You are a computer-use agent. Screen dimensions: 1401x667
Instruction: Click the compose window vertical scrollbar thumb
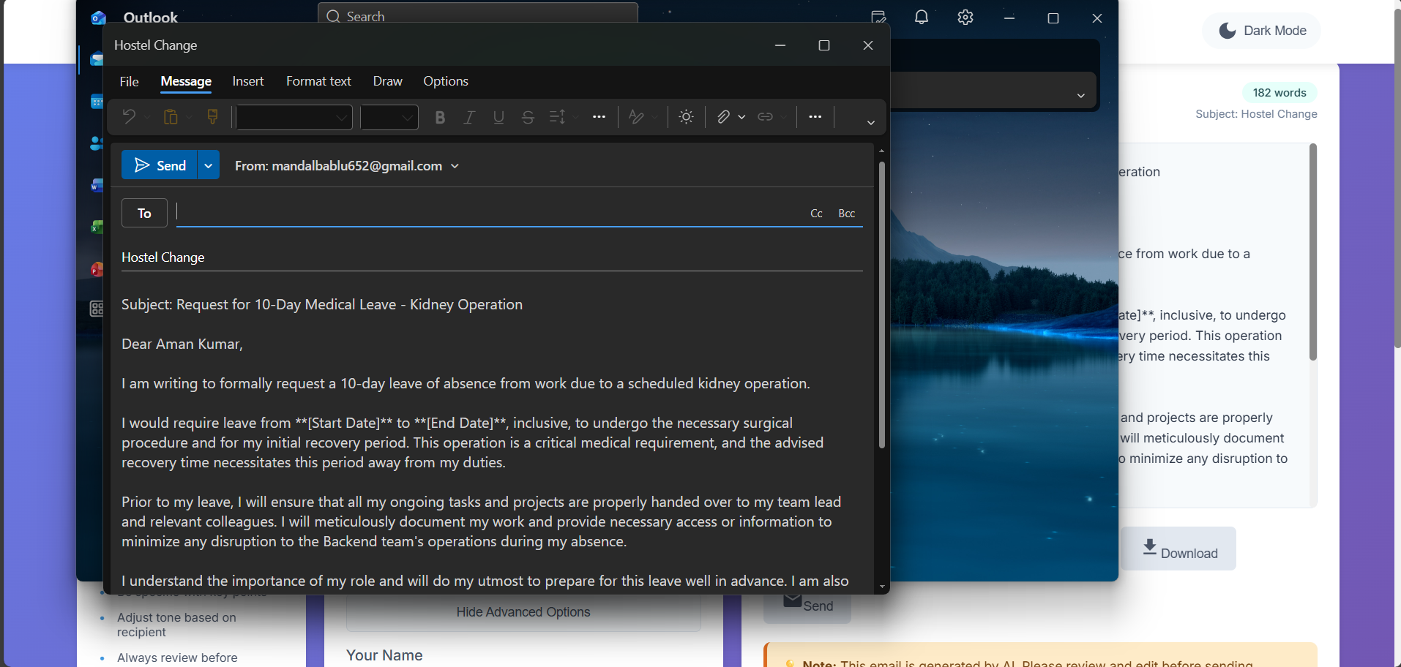pyautogui.click(x=881, y=304)
